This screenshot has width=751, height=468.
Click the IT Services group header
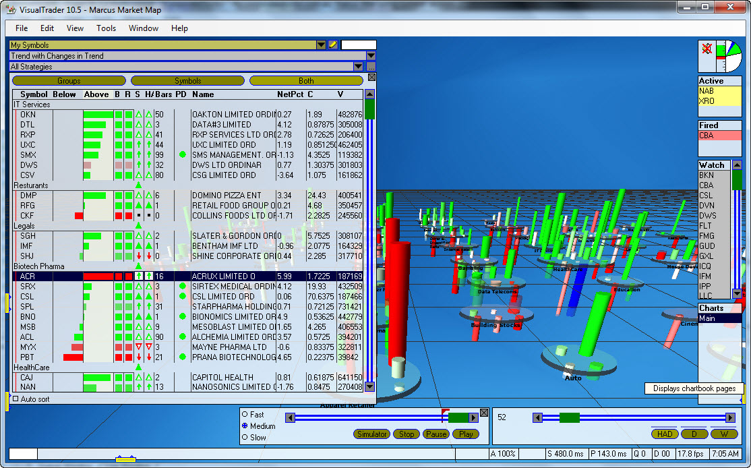[32, 105]
